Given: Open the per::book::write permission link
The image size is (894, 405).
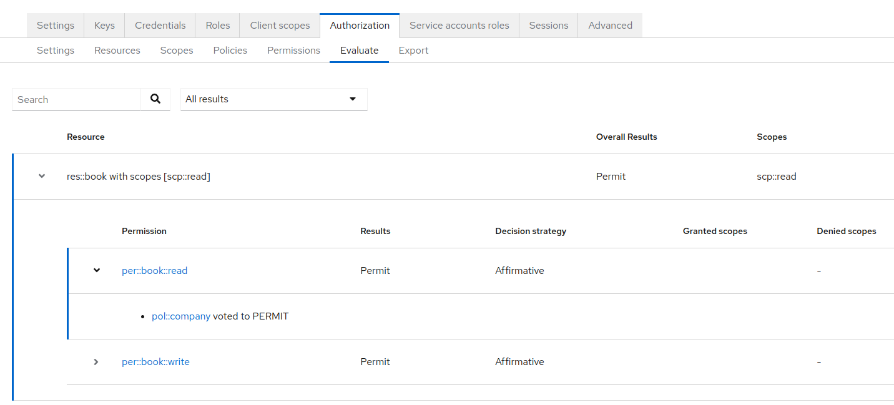Looking at the screenshot, I should click(155, 362).
